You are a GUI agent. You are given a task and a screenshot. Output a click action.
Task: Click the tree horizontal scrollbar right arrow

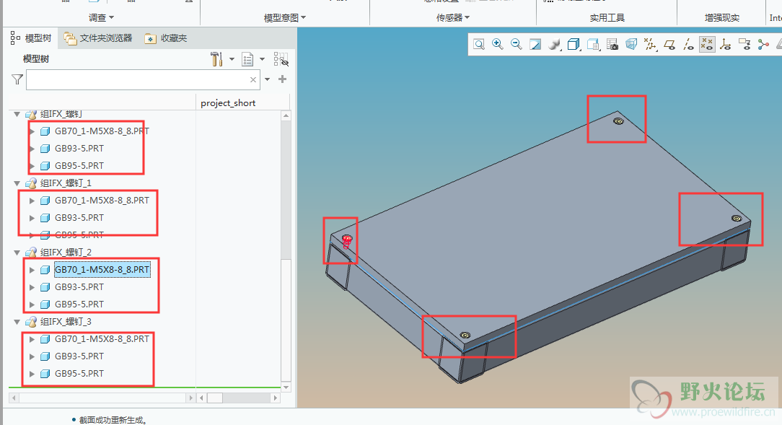click(x=190, y=398)
